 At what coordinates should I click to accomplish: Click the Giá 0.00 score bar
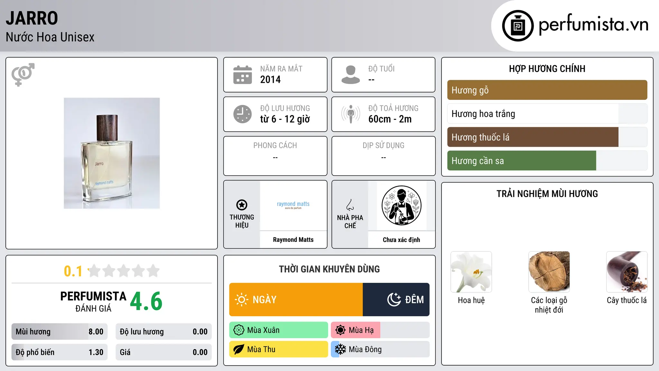163,352
